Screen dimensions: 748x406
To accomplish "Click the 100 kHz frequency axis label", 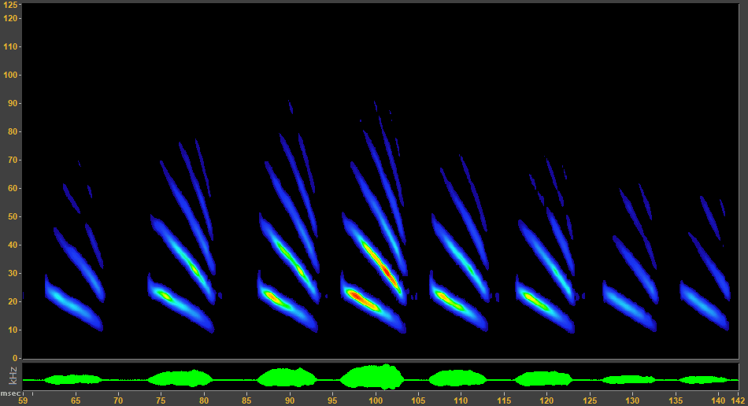I will pos(10,76).
